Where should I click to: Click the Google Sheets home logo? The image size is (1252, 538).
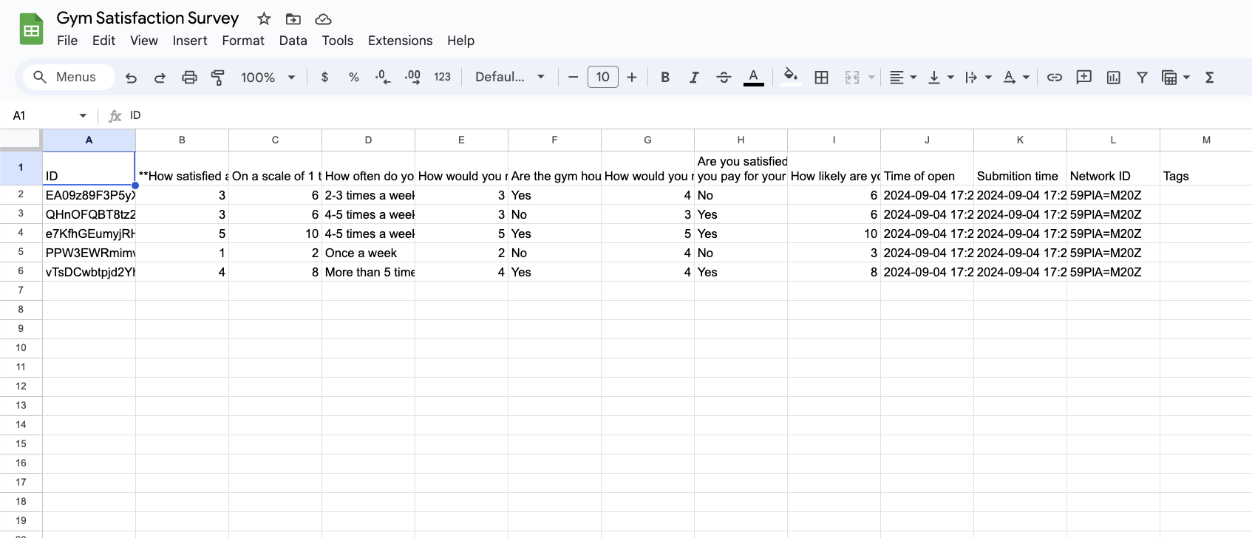tap(31, 30)
